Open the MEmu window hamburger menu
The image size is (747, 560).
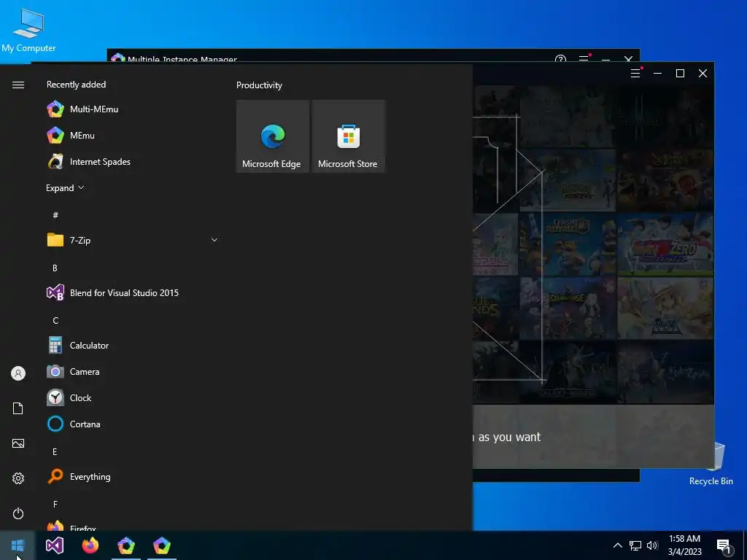[635, 73]
